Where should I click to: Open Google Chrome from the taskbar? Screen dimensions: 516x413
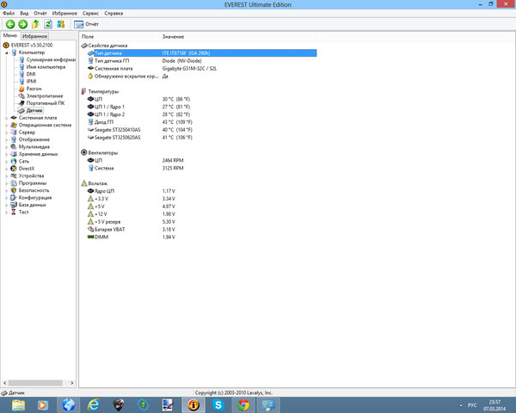pos(243,404)
